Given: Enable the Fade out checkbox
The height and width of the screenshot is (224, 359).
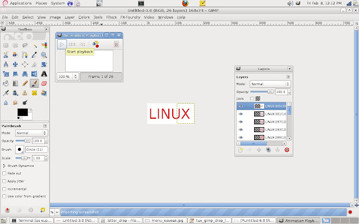Looking at the screenshot, I should 4,173.
